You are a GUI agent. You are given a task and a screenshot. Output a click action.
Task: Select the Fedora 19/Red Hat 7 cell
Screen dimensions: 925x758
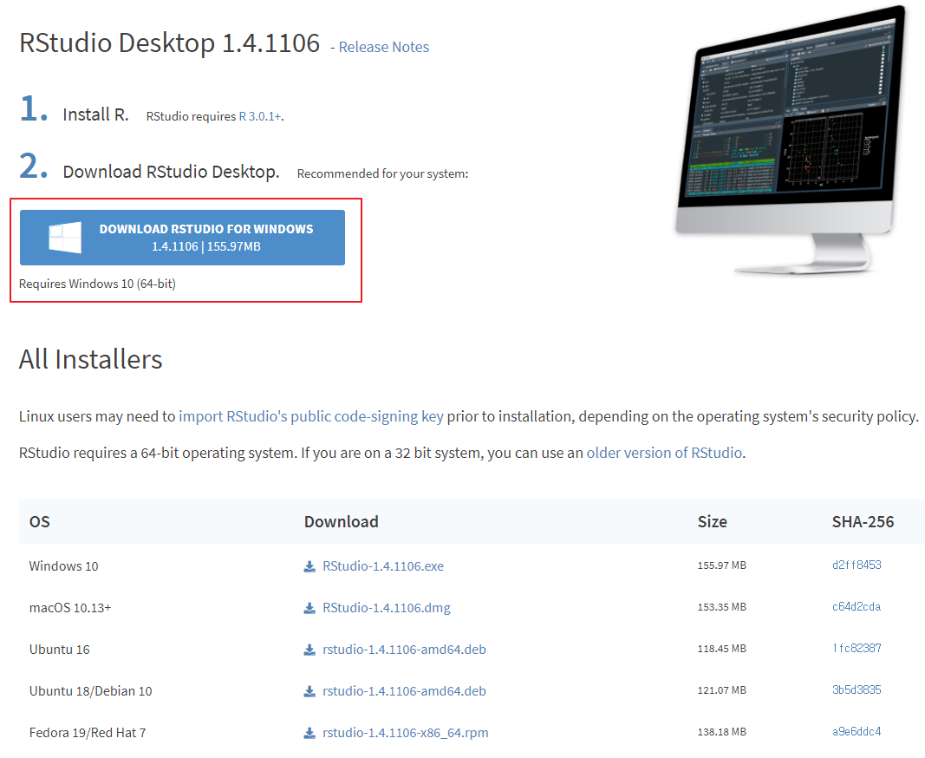(x=88, y=733)
